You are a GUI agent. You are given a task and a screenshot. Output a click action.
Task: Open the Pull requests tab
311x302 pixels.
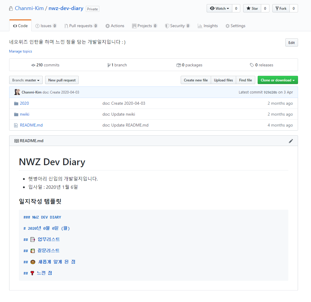[x=81, y=26]
